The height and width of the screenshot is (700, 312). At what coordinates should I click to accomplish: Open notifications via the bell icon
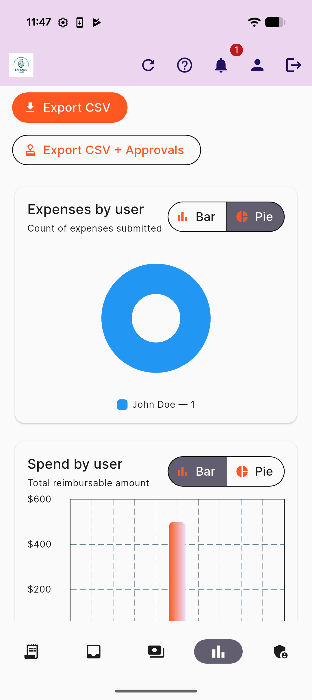221,66
